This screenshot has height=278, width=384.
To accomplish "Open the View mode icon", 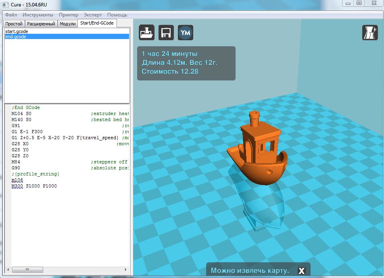I will pyautogui.click(x=370, y=33).
